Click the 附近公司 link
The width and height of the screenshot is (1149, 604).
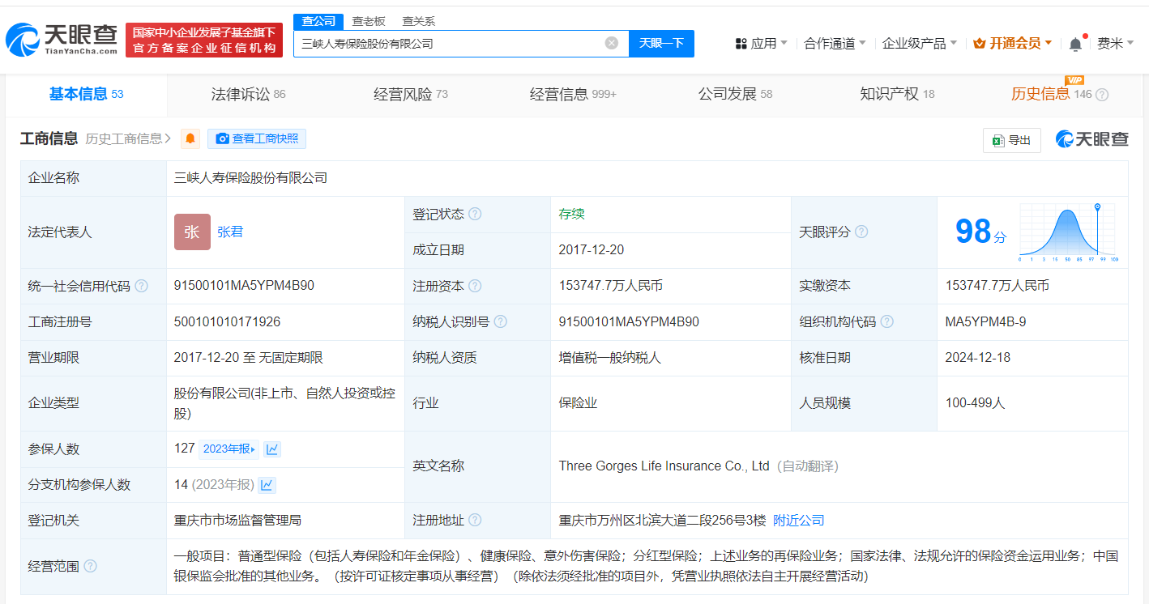799,520
